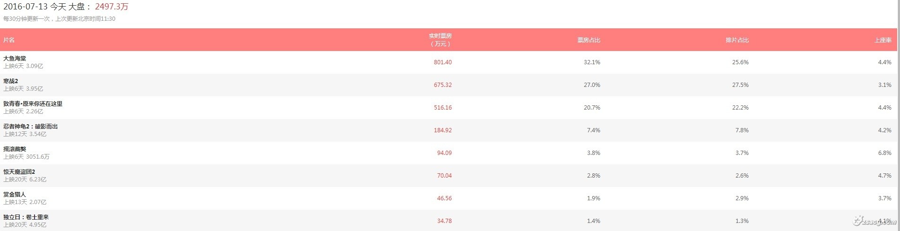Click the 片名 column header
This screenshot has height=231, width=900.
[x=9, y=40]
